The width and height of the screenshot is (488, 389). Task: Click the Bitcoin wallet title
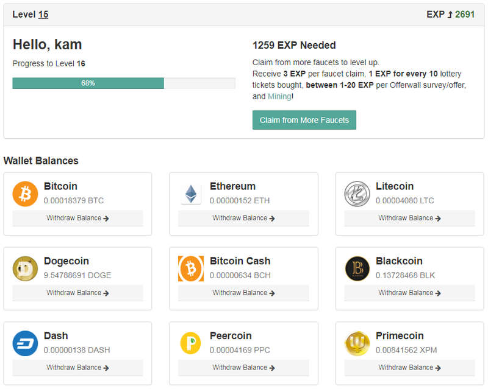tap(60, 186)
